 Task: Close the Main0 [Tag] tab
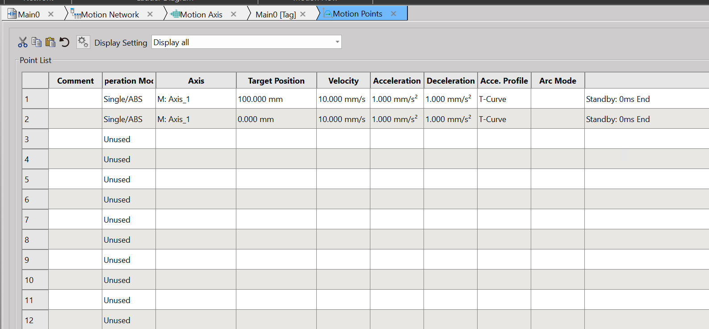pyautogui.click(x=303, y=14)
